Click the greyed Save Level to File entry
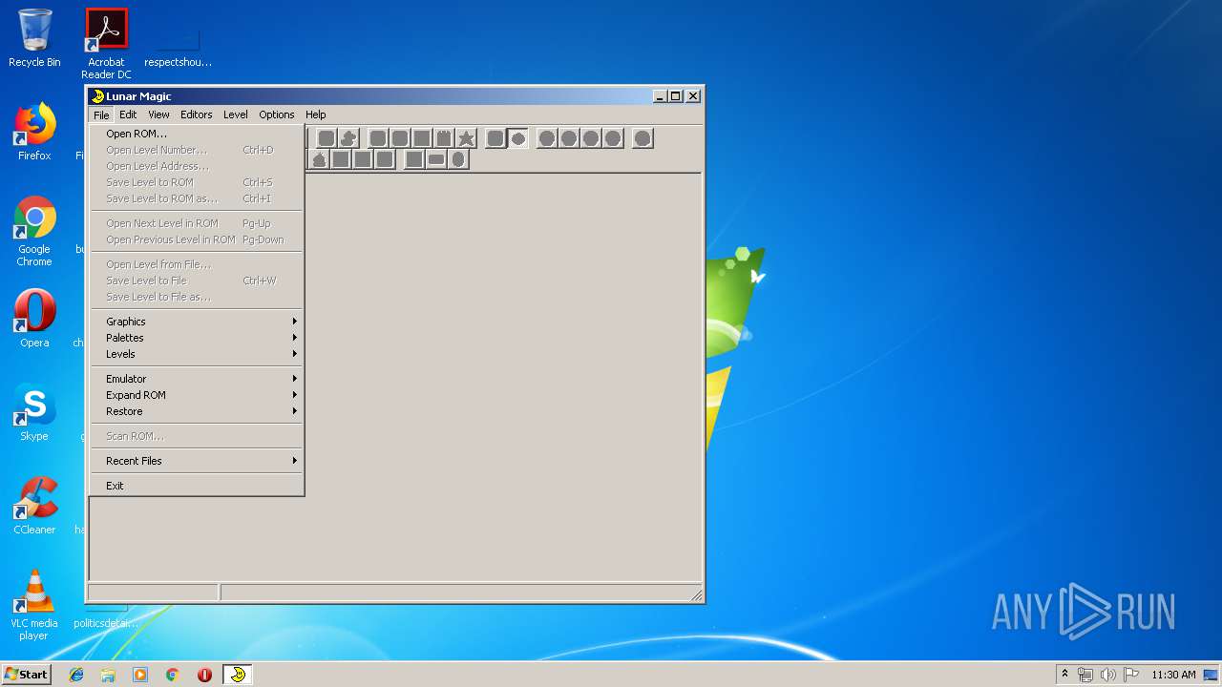 click(197, 281)
